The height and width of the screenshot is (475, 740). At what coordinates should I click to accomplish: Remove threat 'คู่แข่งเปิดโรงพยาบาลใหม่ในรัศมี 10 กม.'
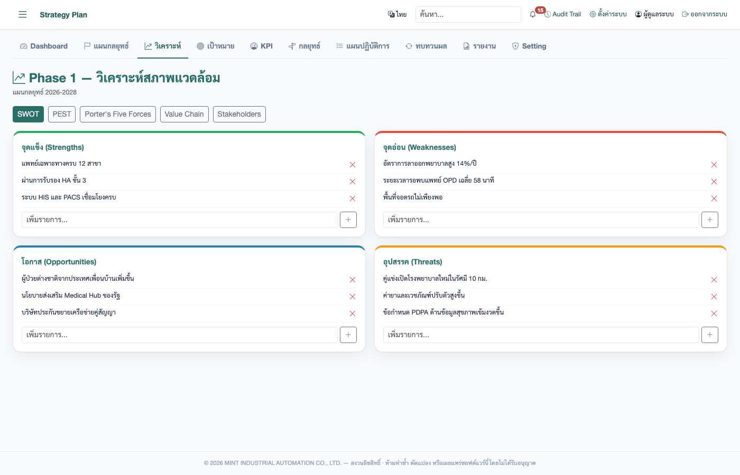714,280
